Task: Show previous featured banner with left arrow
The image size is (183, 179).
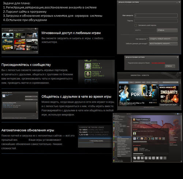Action: pos(120,87)
